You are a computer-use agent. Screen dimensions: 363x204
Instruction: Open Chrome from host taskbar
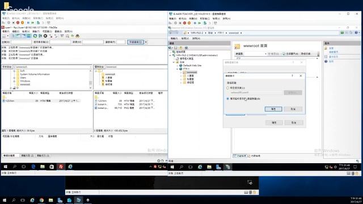pos(41,200)
